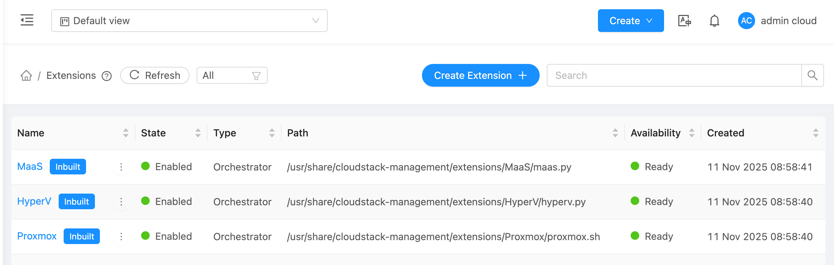This screenshot has width=834, height=265.
Task: Open the language translation icon
Action: [x=684, y=21]
